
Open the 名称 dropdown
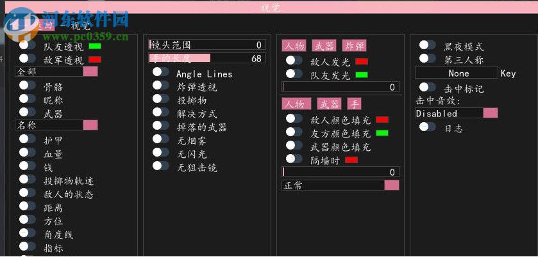tap(56, 125)
